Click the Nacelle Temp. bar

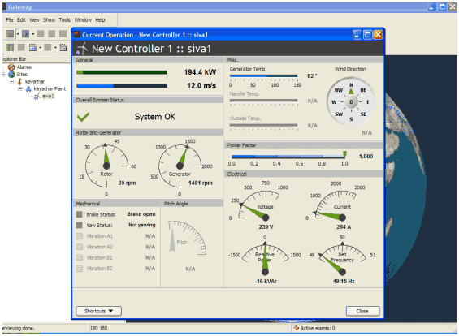(x=263, y=101)
